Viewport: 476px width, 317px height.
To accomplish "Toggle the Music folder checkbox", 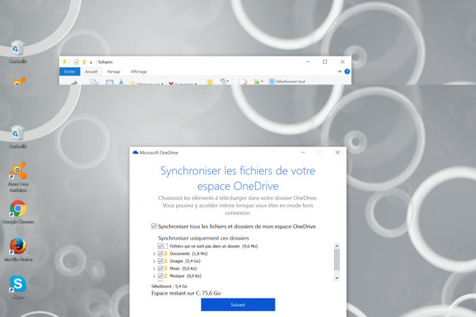I will click(x=160, y=269).
